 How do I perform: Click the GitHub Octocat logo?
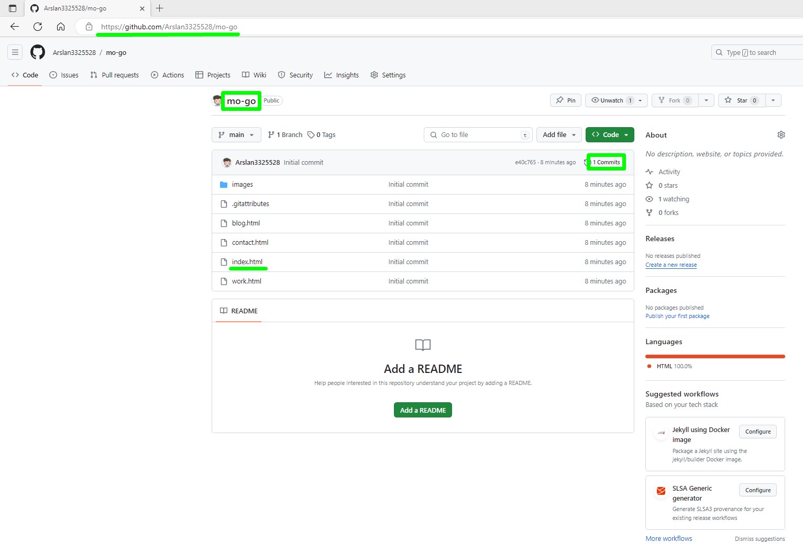(38, 52)
